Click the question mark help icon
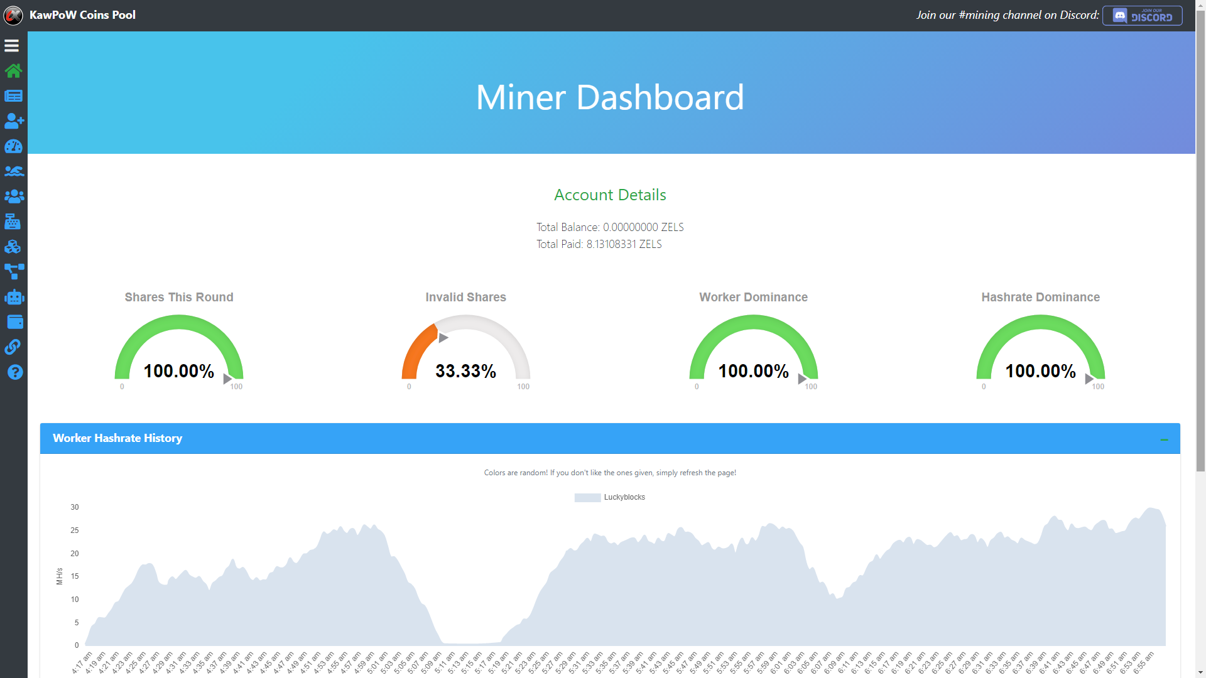Screen dimensions: 1206x678 [14, 372]
